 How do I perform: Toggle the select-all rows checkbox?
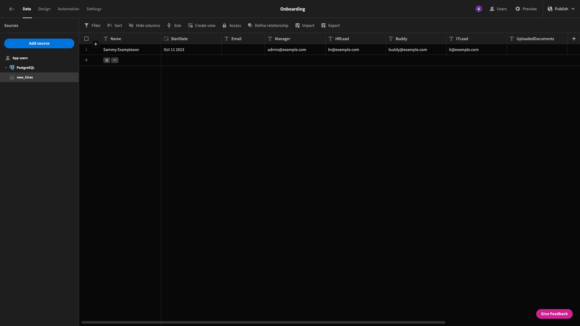click(x=86, y=39)
